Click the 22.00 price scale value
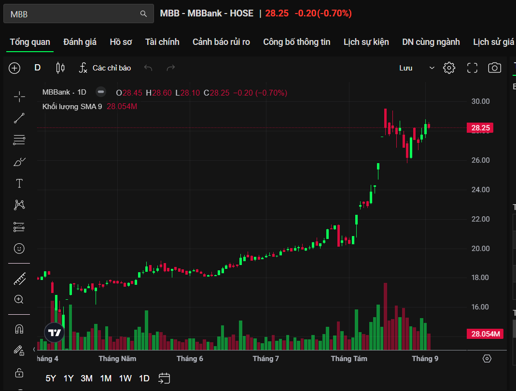516x391 pixels. point(480,219)
